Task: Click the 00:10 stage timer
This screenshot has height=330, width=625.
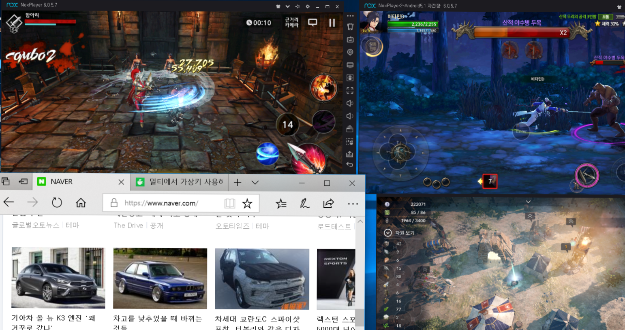Action: point(259,23)
